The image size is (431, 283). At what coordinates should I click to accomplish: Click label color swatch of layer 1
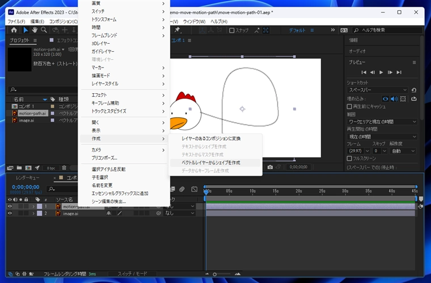(40, 206)
